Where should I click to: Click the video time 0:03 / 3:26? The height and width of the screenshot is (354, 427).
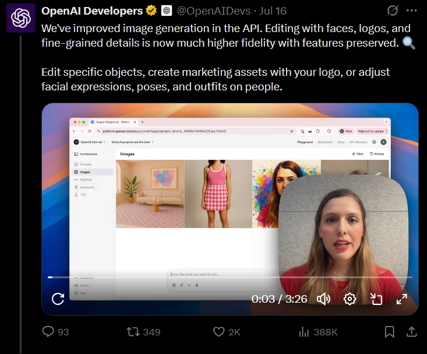[280, 299]
